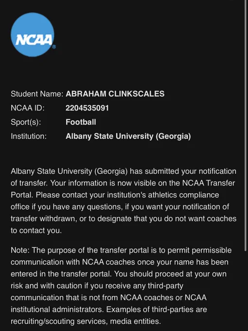Click the line starting entered in the transfer portal
This screenshot has width=248, height=331.
click(119, 274)
